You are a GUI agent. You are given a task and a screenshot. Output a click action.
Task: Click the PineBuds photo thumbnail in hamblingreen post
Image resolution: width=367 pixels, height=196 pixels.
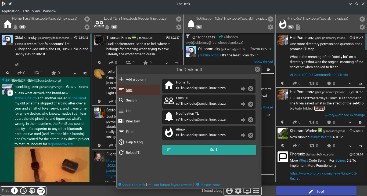(52, 165)
